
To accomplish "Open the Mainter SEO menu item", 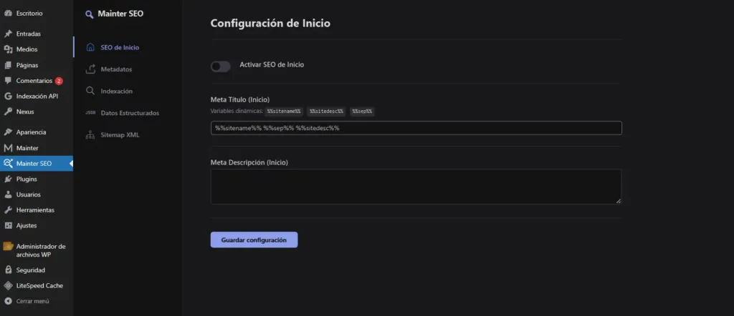I will click(34, 164).
